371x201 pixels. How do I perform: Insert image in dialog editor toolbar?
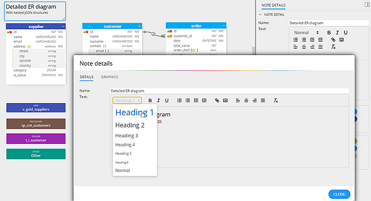[x=225, y=100]
